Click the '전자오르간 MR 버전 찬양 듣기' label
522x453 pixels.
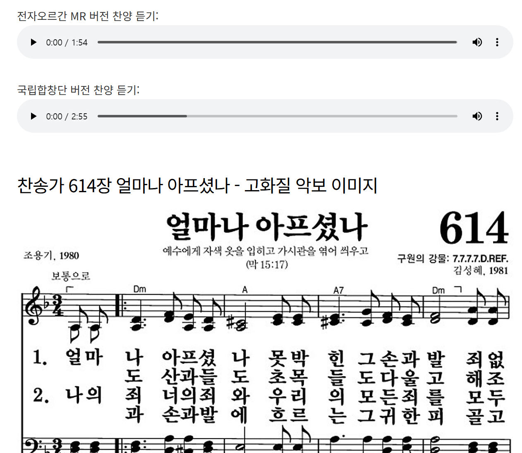click(88, 16)
